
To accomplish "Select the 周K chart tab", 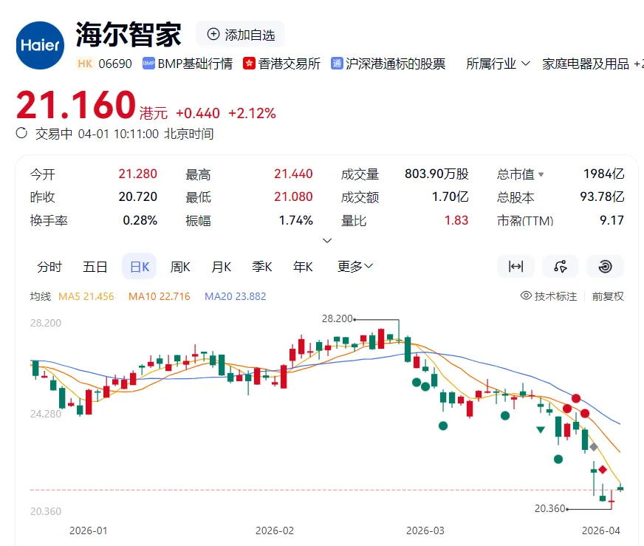I will 180,267.
